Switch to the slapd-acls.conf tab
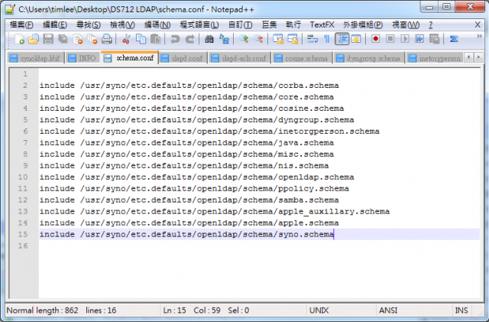The width and height of the screenshot is (489, 322). click(x=239, y=58)
